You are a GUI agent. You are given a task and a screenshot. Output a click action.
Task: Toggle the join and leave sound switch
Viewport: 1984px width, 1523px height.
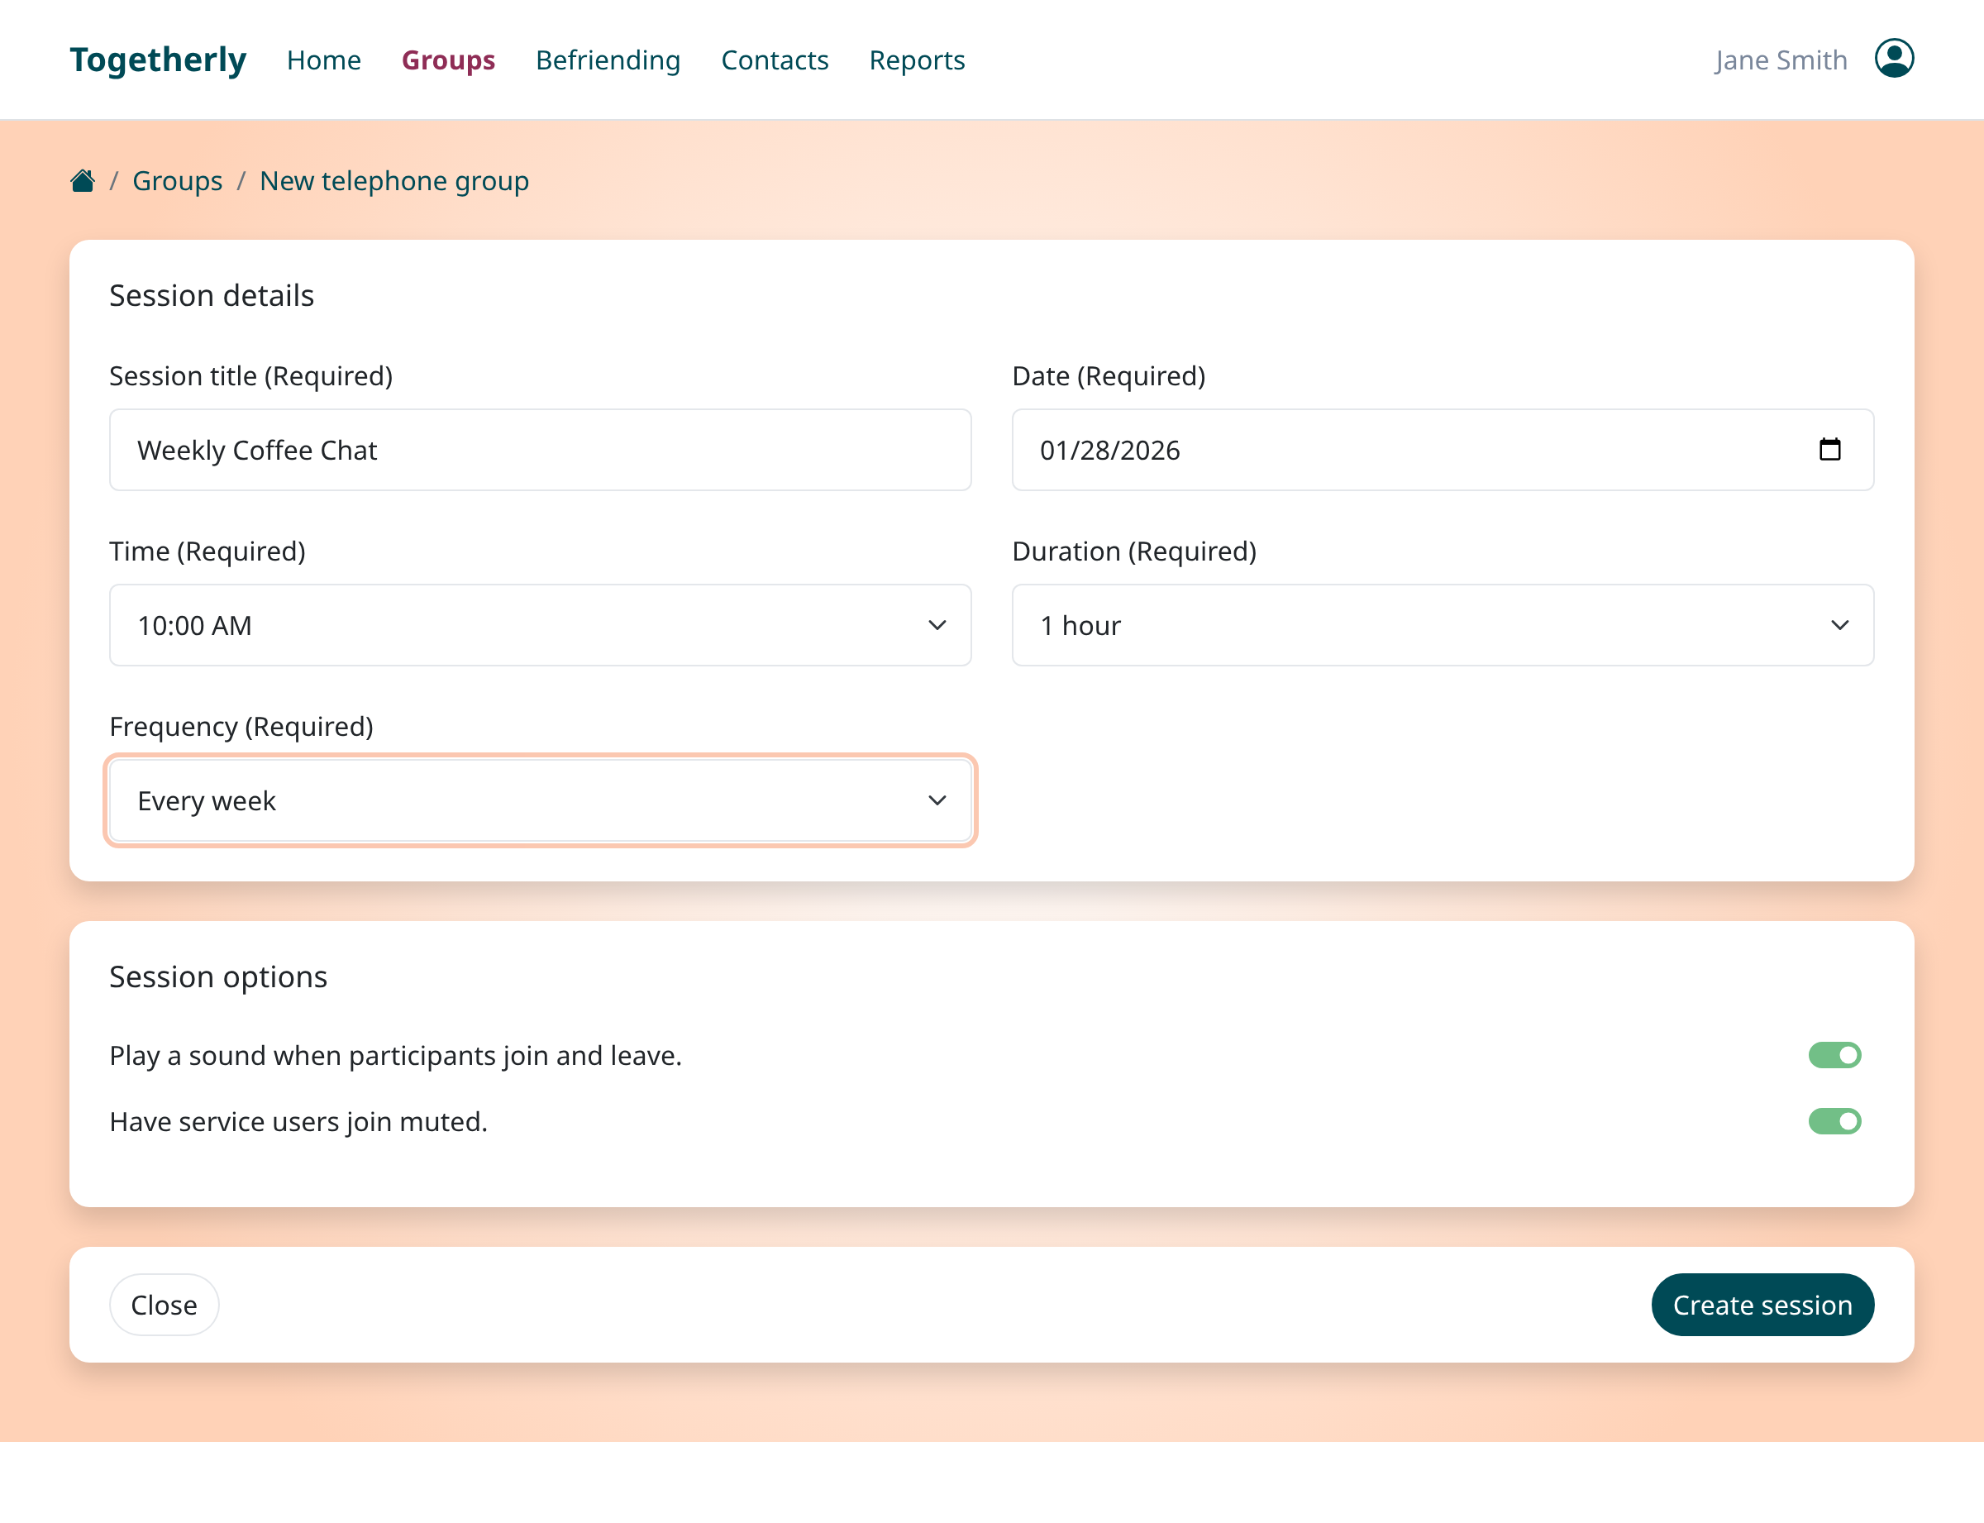point(1834,1055)
